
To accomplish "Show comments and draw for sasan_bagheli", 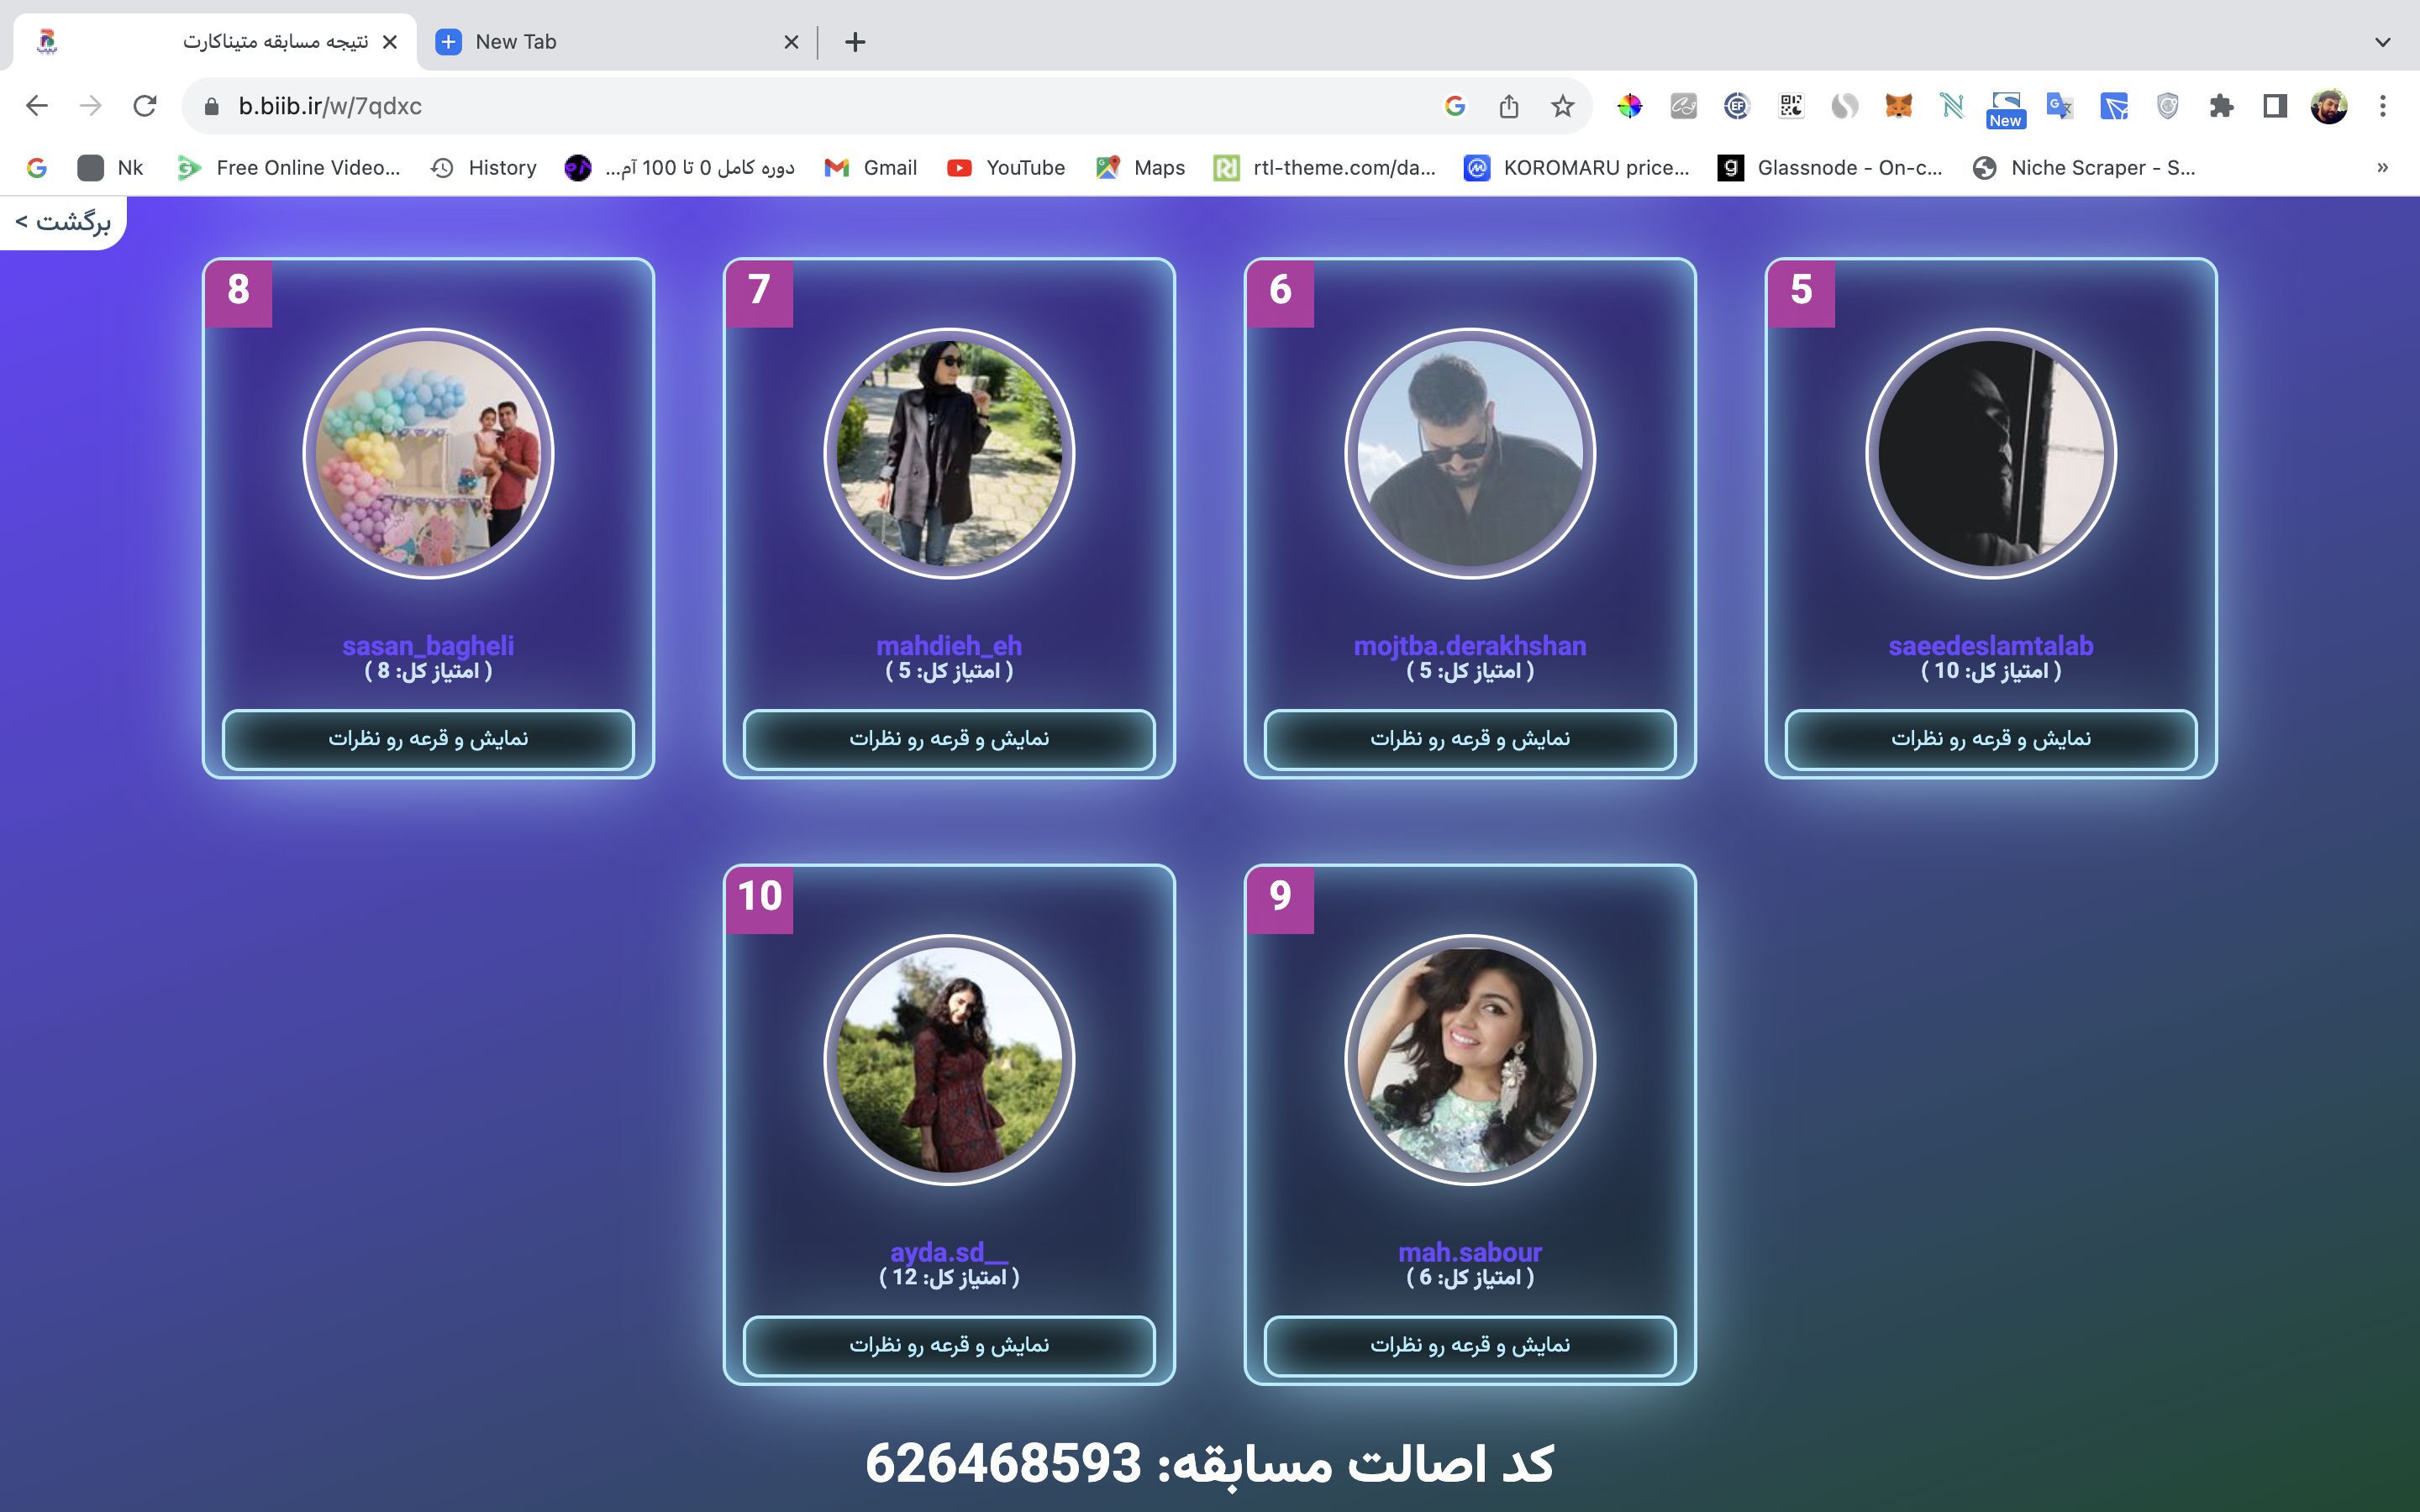I will pos(428,739).
